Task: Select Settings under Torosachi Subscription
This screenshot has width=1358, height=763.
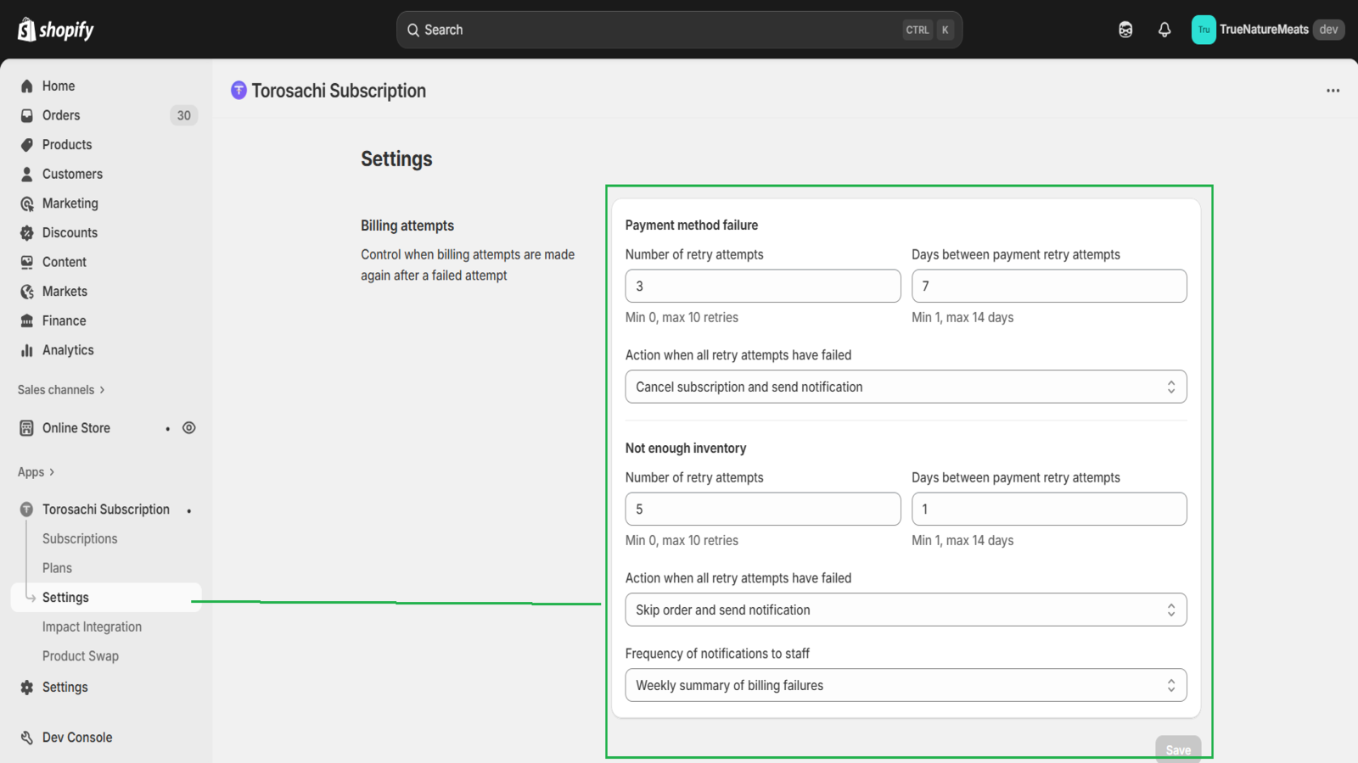Action: (x=106, y=598)
